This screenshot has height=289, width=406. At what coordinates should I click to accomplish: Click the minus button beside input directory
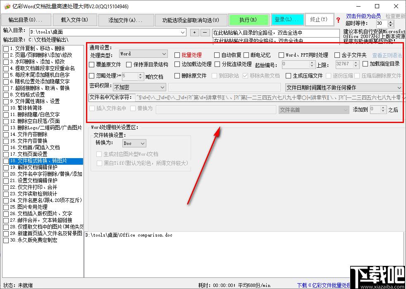205,33
